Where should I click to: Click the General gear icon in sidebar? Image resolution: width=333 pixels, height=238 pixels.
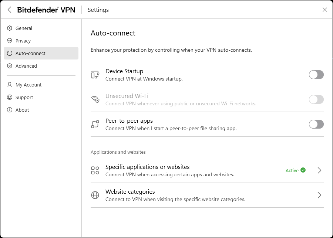10,28
